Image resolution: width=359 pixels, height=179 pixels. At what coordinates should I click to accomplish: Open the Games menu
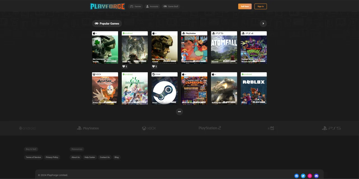135,6
